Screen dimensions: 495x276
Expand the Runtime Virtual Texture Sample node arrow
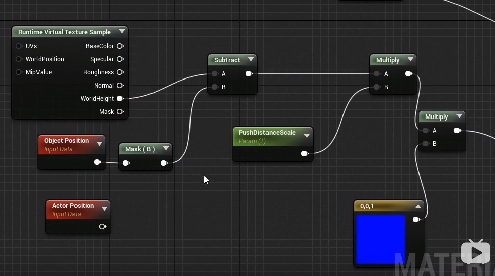coord(122,31)
